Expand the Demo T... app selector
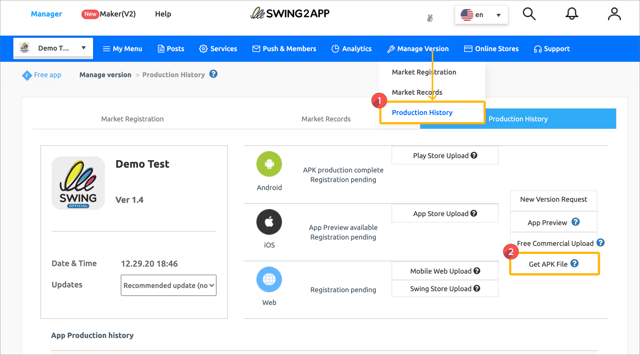Viewport: 640px width, 355px height. [53, 48]
